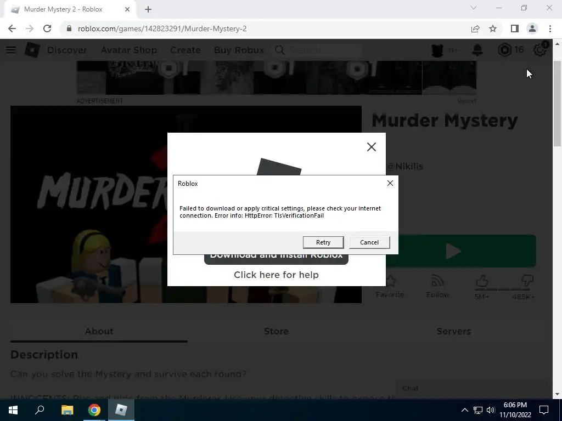
Task: Click the Roblox search field
Action: point(324,50)
